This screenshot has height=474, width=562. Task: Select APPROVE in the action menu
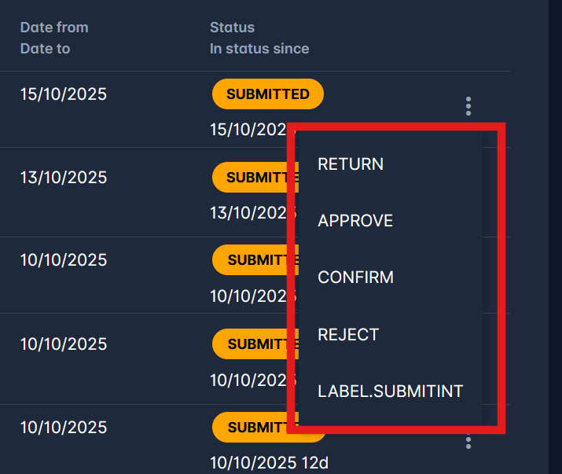(x=355, y=221)
